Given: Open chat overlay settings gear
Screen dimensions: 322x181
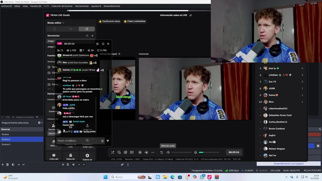Looking at the screenshot, I should (x=103, y=44).
